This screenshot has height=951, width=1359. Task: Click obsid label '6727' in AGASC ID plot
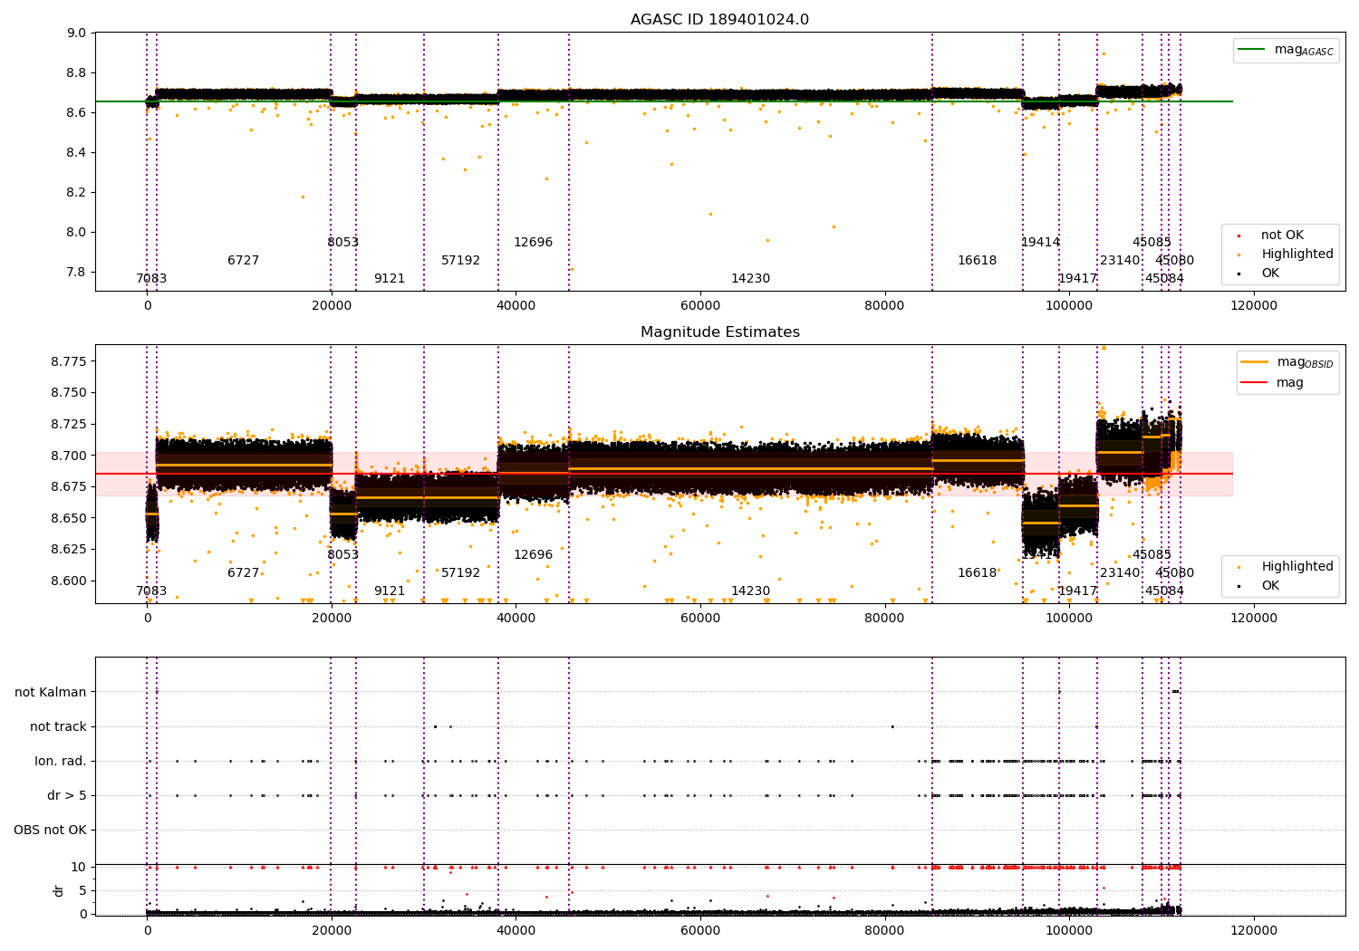click(243, 261)
